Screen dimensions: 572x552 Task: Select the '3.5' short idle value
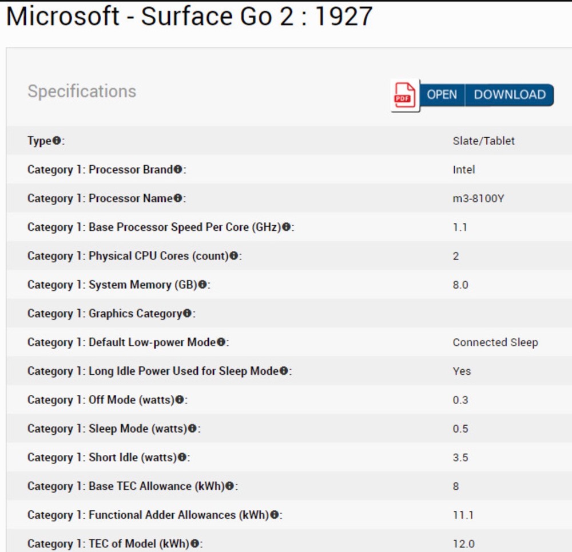[x=460, y=457]
